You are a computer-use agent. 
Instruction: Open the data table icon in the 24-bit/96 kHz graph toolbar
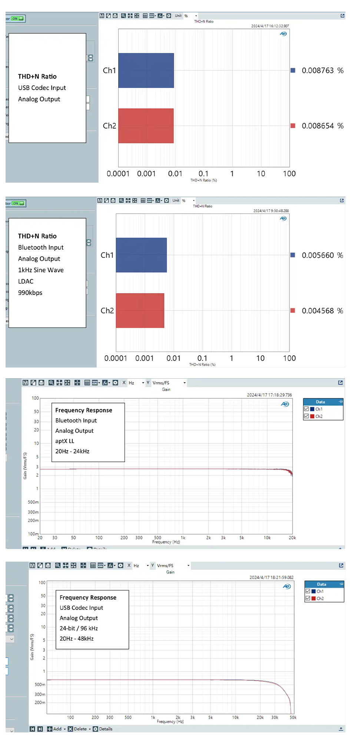93,565
